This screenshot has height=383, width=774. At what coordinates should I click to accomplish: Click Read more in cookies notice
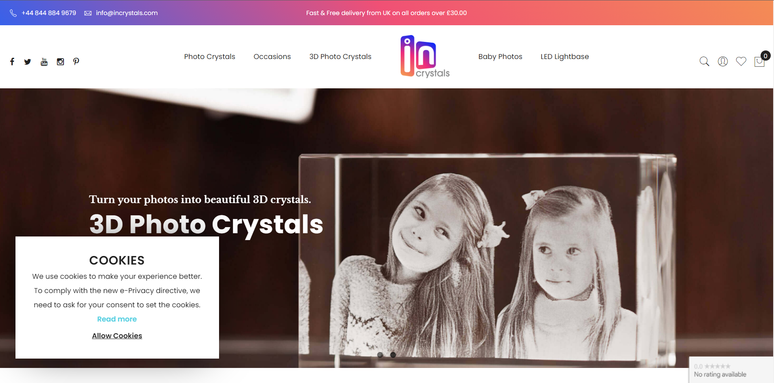click(x=117, y=319)
